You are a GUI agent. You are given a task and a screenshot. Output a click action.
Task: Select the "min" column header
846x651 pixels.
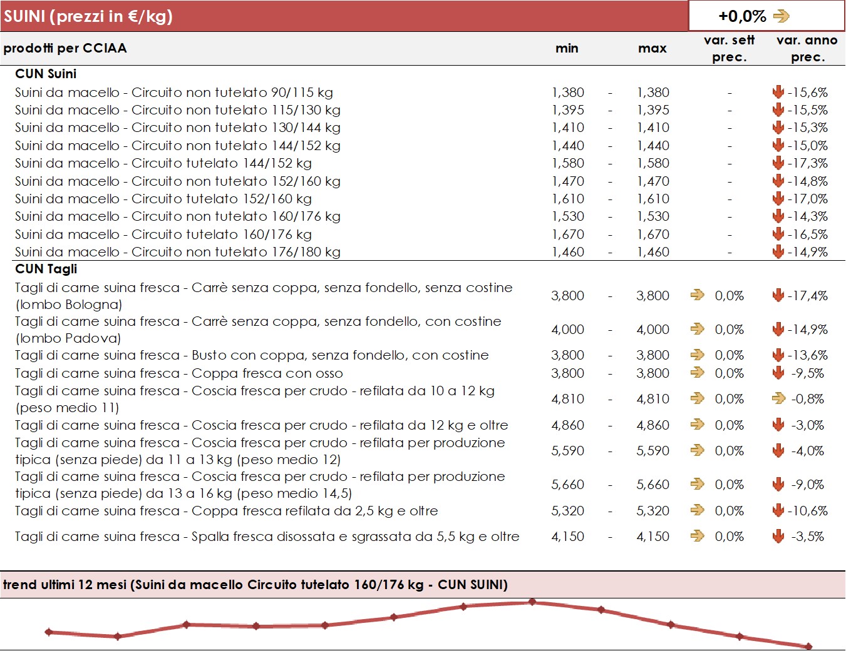[567, 48]
